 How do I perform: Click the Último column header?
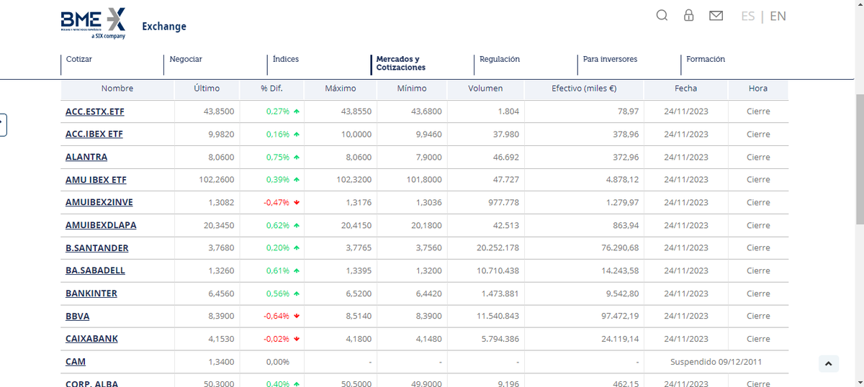tap(207, 88)
